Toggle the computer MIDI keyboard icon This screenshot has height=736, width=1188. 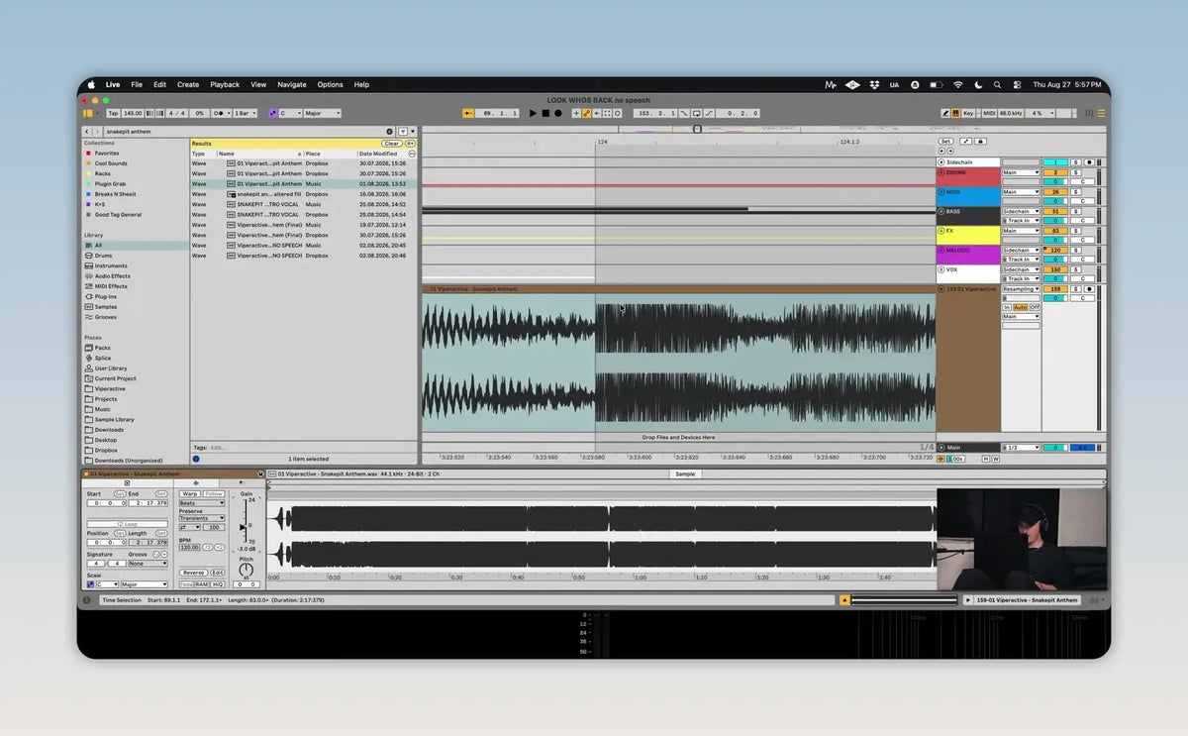957,113
